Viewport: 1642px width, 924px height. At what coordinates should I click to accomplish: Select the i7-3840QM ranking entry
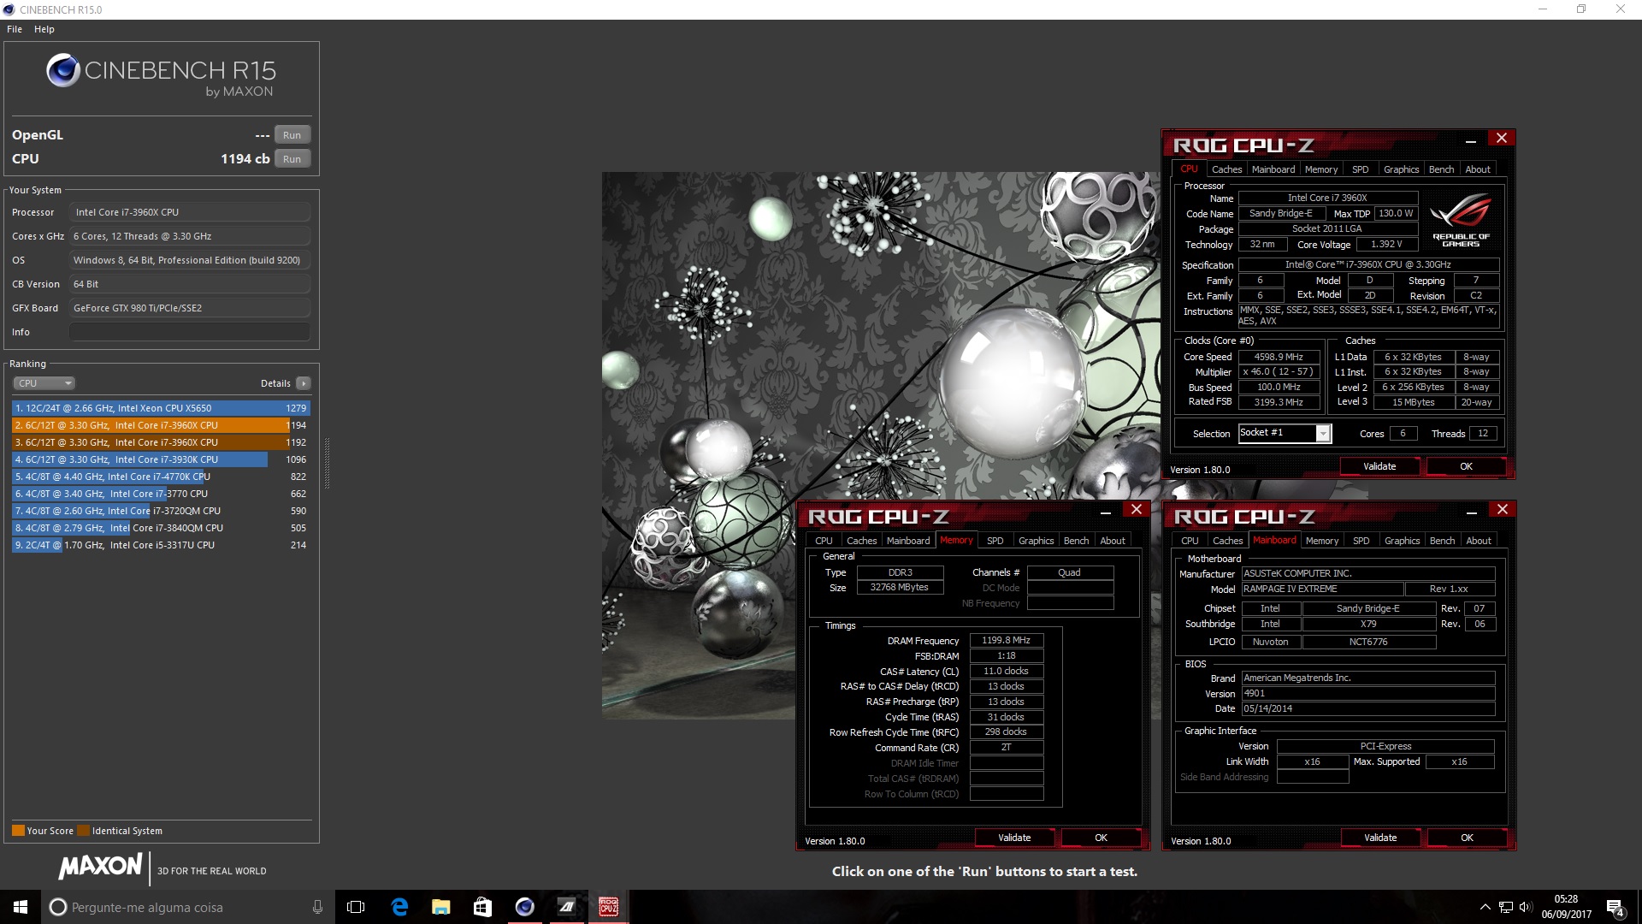pos(161,528)
